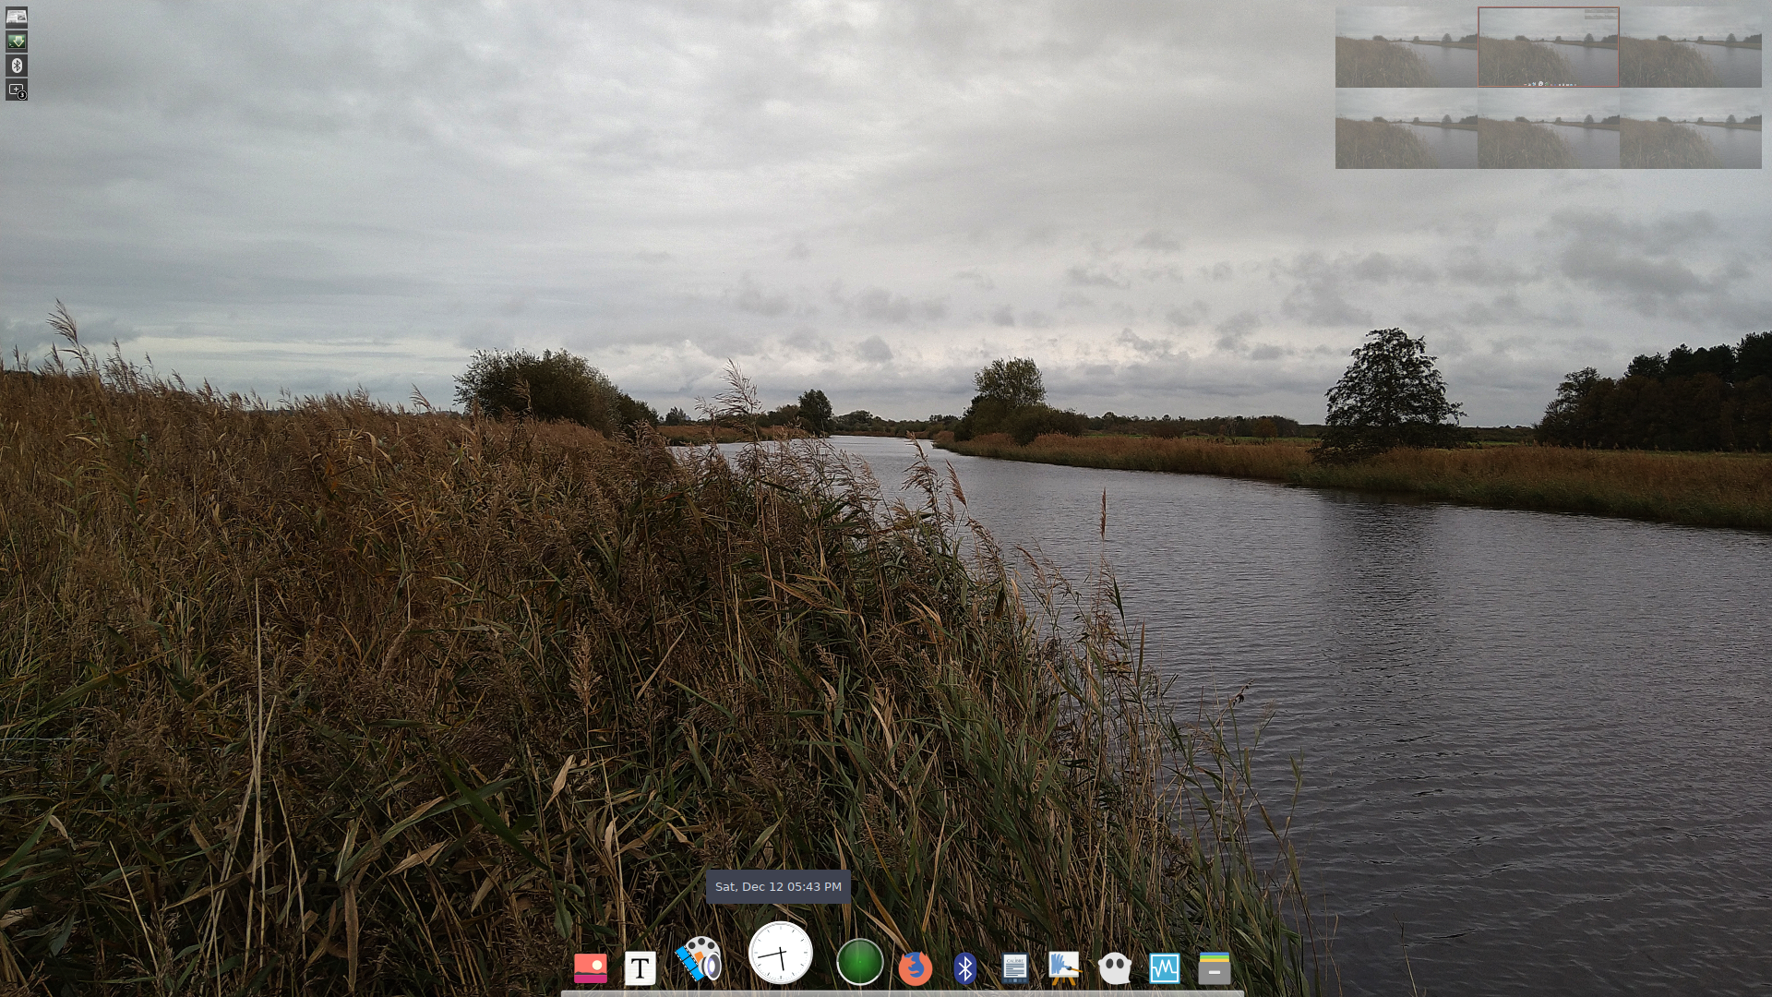Image resolution: width=1772 pixels, height=997 pixels.
Task: Open the system monitor from the dock
Action: pyautogui.click(x=1165, y=967)
